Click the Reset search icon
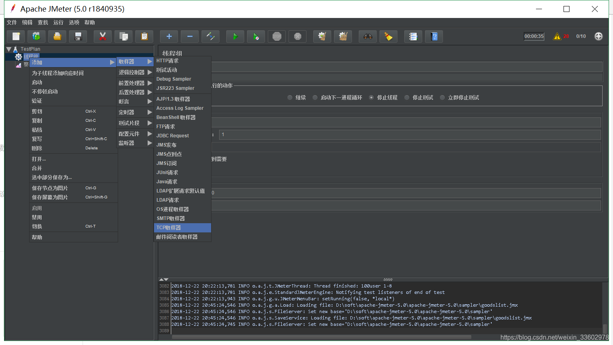Screen dimensions: 613x345 [x=389, y=36]
